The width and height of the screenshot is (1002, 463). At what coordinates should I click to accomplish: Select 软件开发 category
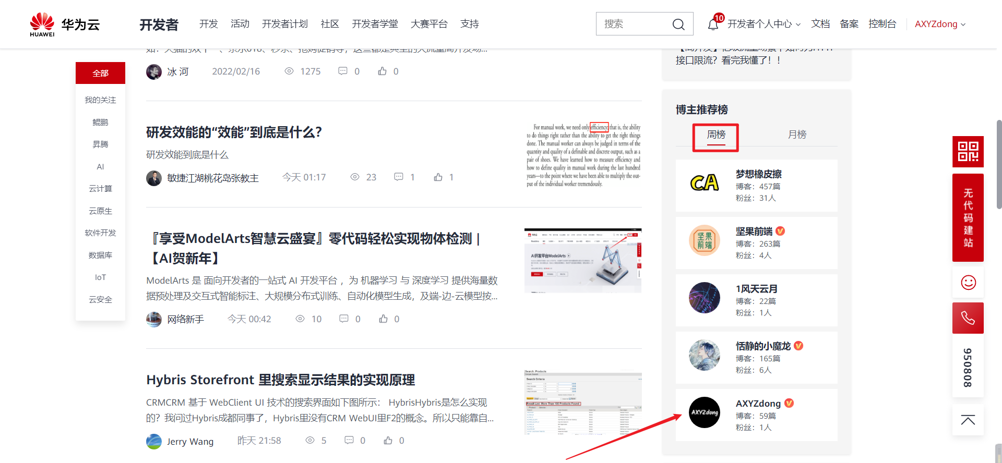point(100,233)
